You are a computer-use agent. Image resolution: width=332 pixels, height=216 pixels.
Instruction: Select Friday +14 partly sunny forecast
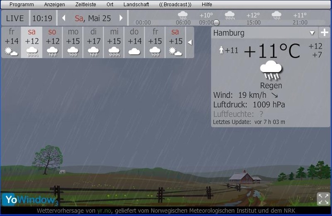(x=11, y=42)
